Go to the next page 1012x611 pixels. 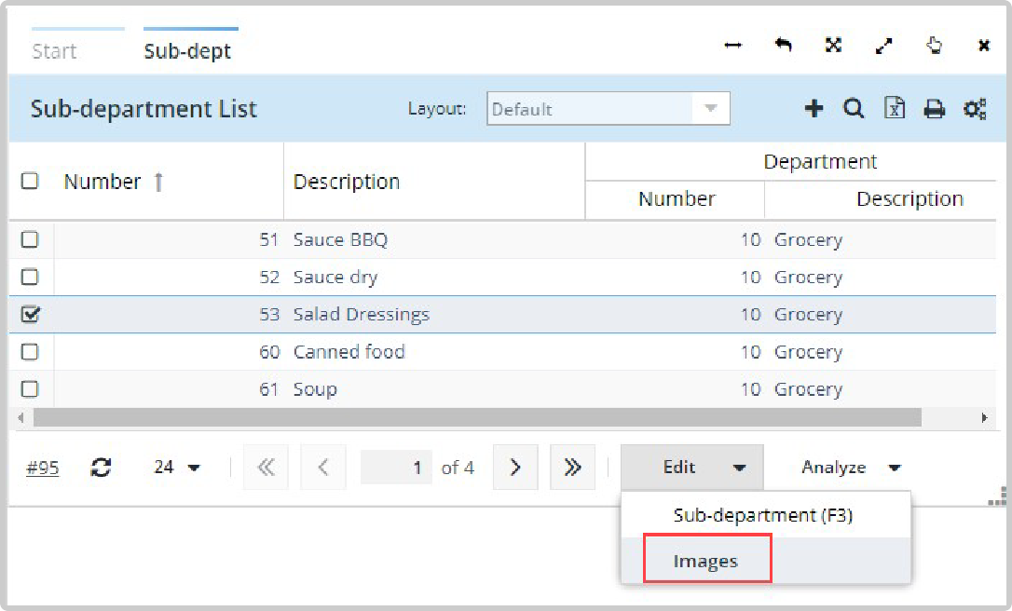[515, 468]
